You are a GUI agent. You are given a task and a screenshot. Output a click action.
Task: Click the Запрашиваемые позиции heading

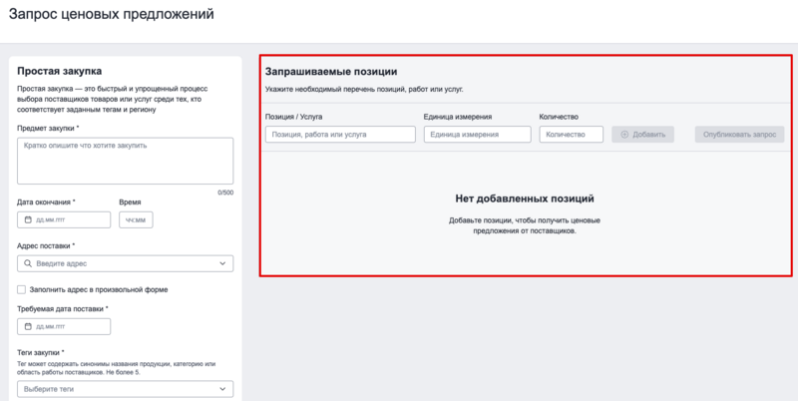331,72
